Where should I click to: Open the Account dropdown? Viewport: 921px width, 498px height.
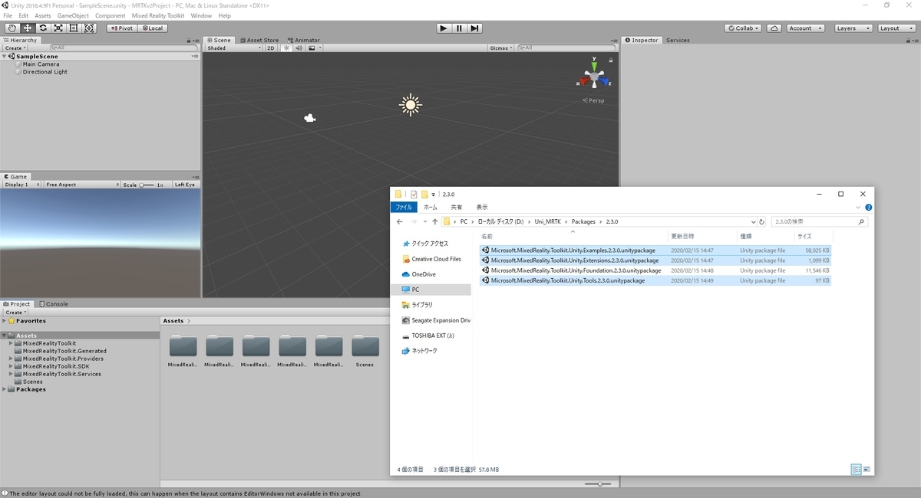pos(805,28)
